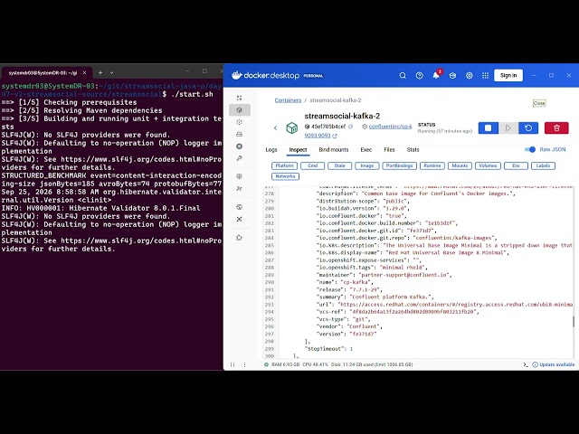Open Docker Hub icon in sidebar
The width and height of the screenshot is (579, 434).
(x=239, y=207)
